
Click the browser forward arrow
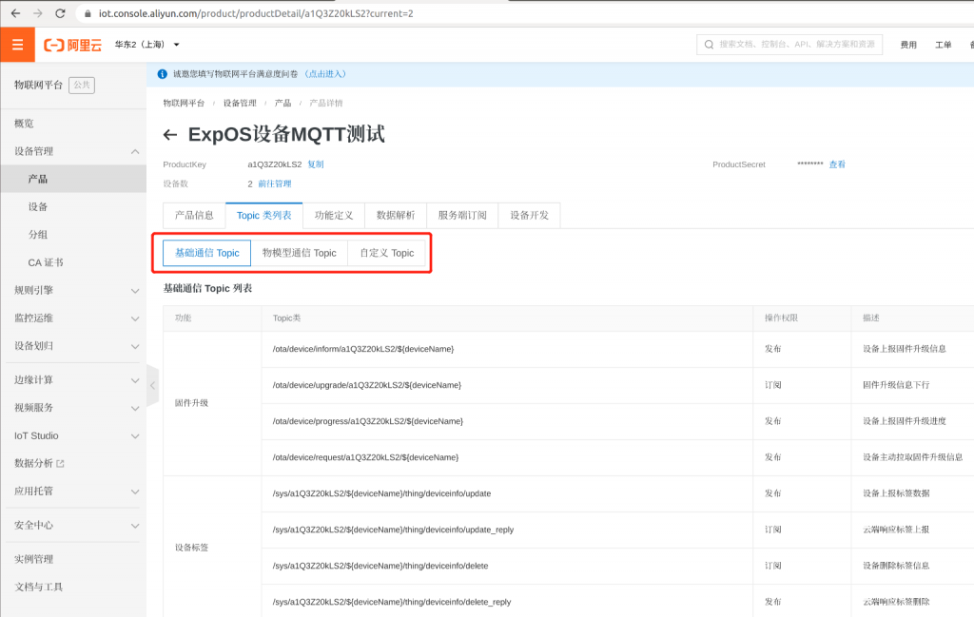point(38,13)
